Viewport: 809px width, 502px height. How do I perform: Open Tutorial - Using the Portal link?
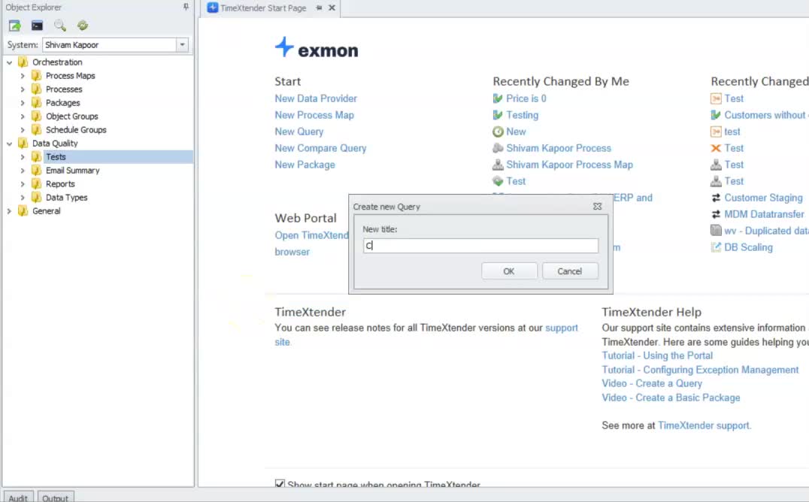(x=657, y=355)
